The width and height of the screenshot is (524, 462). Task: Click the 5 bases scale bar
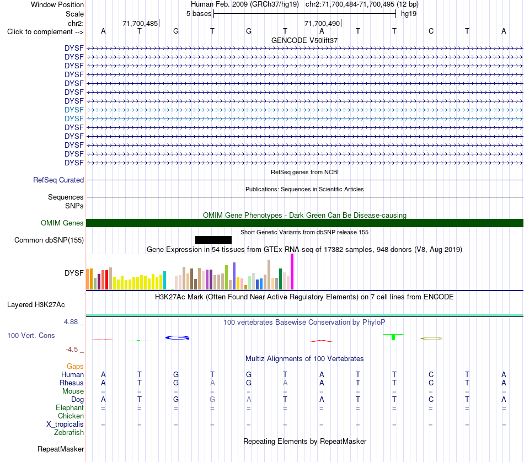[x=305, y=14]
